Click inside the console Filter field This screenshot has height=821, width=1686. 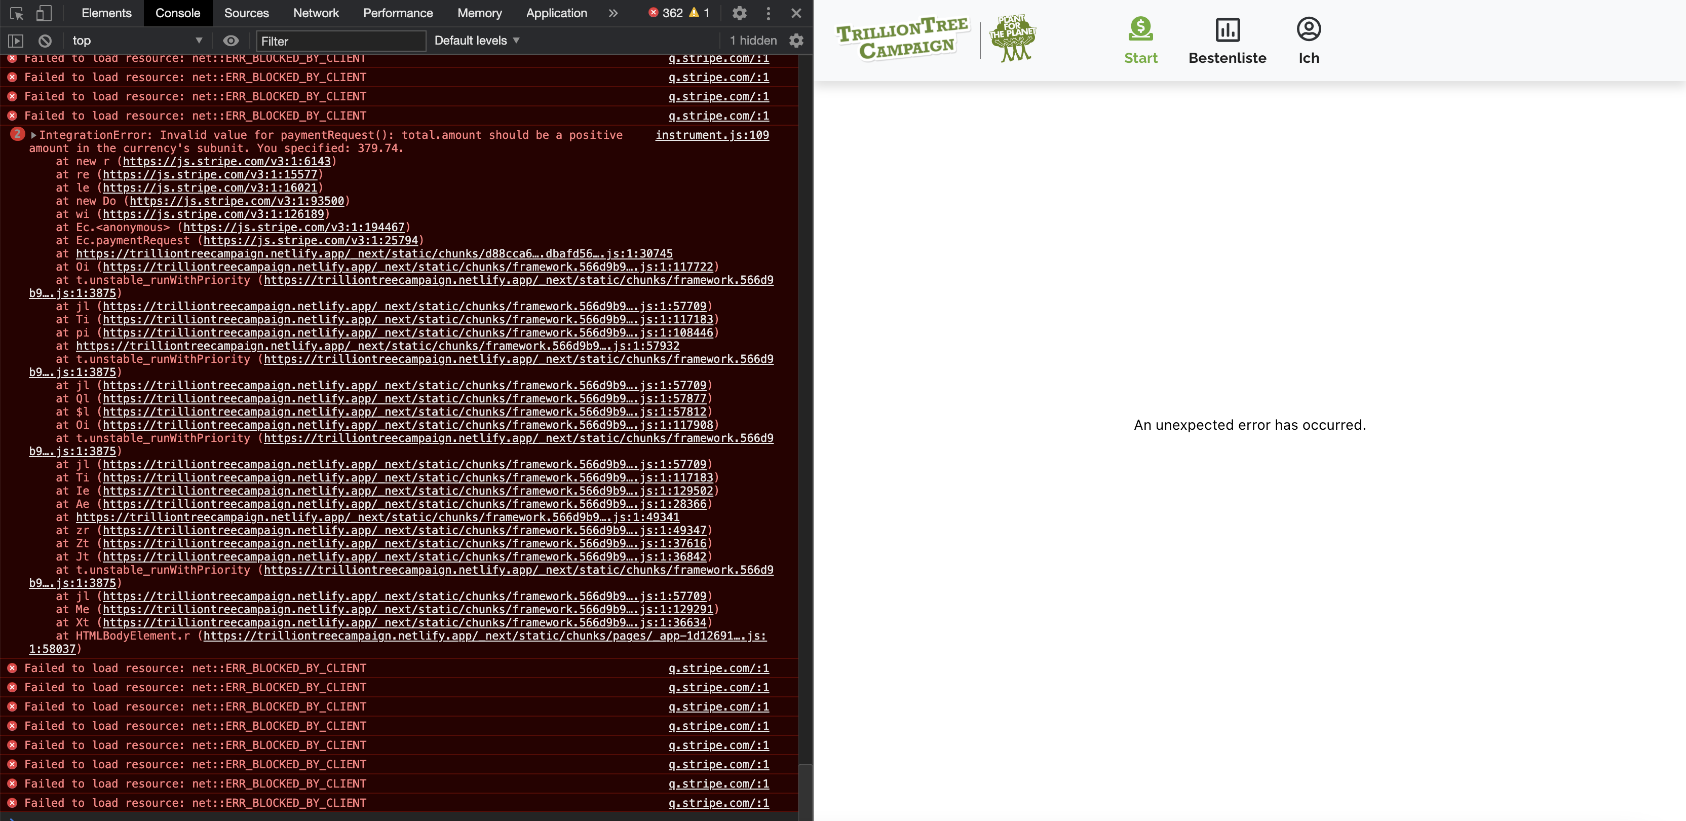coord(340,41)
